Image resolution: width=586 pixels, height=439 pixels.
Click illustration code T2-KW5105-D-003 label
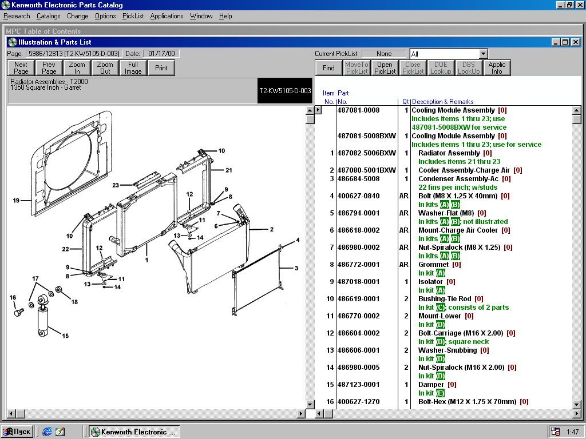(285, 91)
